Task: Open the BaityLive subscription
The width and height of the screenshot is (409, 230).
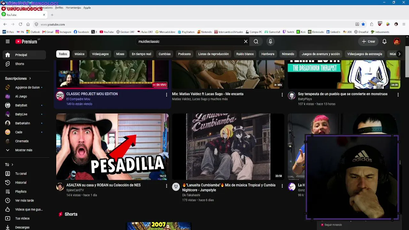Action: (24, 114)
